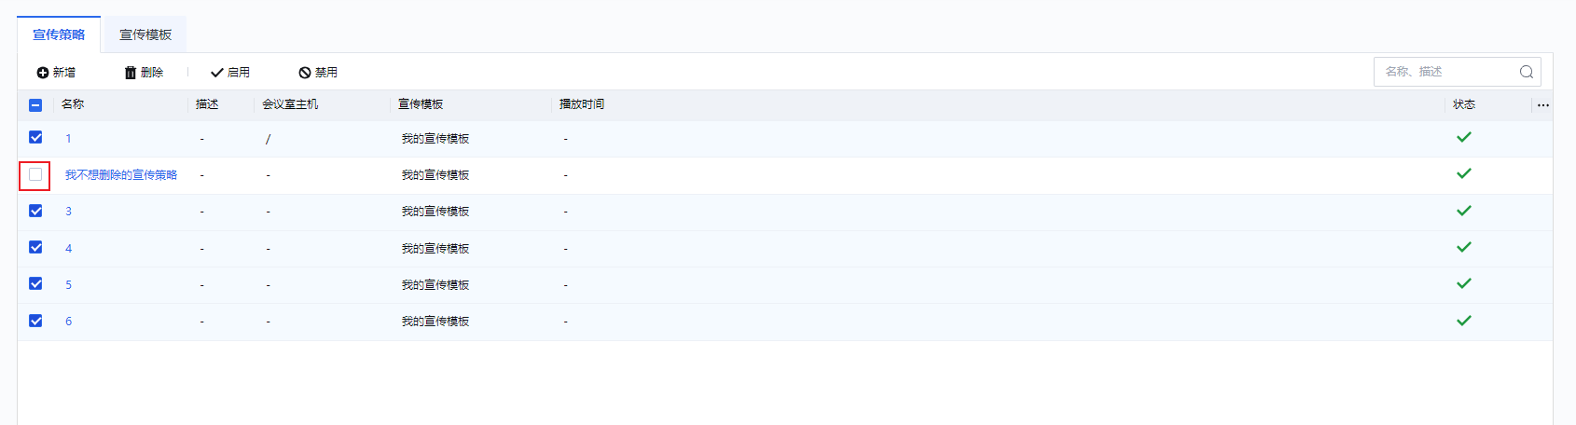The width and height of the screenshot is (1576, 425).
Task: Open the 我不想删除的宣传策略 link
Action: pyautogui.click(x=121, y=175)
